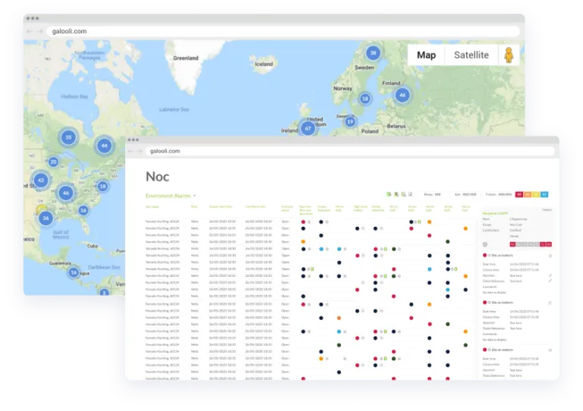Star the third Site on batteries alarm

tap(550, 350)
